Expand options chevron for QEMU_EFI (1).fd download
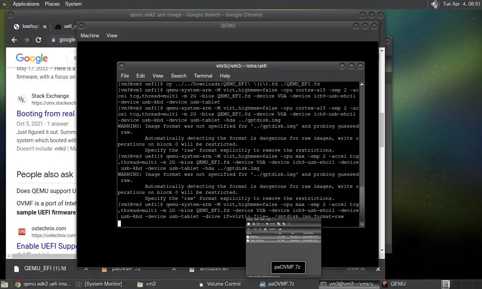The image size is (482, 289). (x=86, y=269)
